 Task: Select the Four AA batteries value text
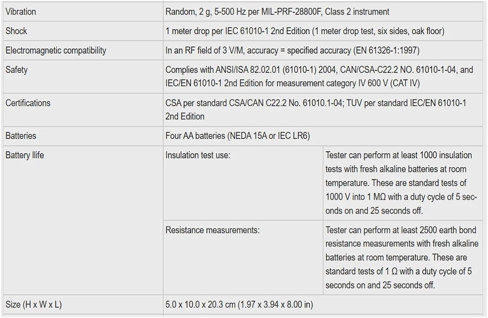tap(237, 136)
